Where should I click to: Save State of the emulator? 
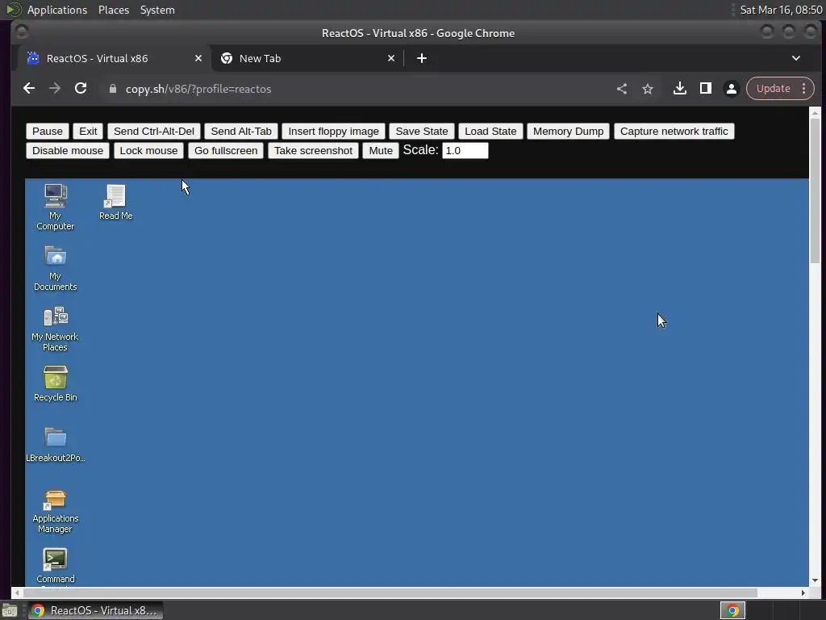[x=422, y=132]
